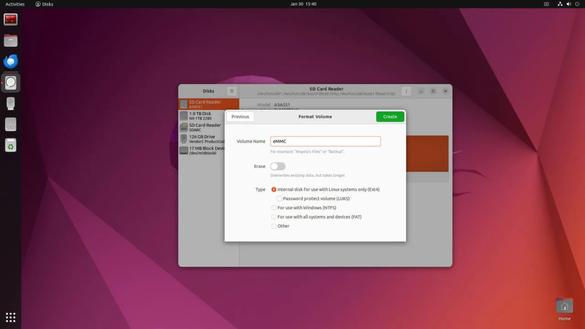
Task: Click the Volume Name text field
Action: (325, 141)
